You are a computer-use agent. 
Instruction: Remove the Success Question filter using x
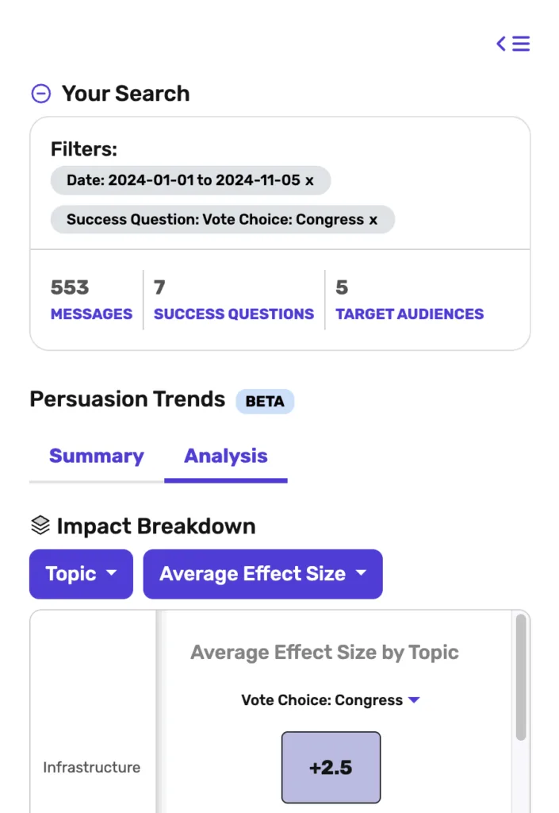coord(373,221)
